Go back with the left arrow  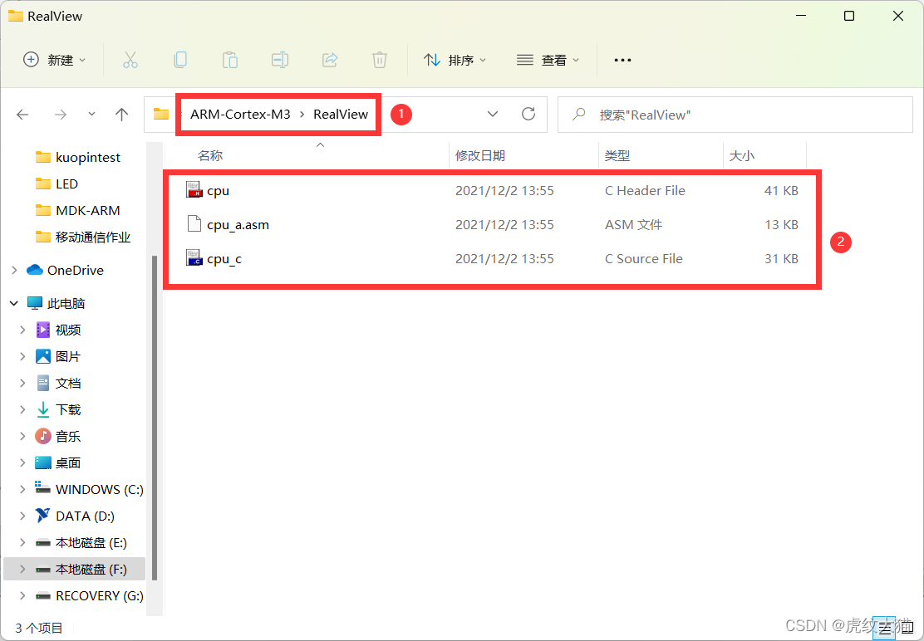pyautogui.click(x=23, y=115)
